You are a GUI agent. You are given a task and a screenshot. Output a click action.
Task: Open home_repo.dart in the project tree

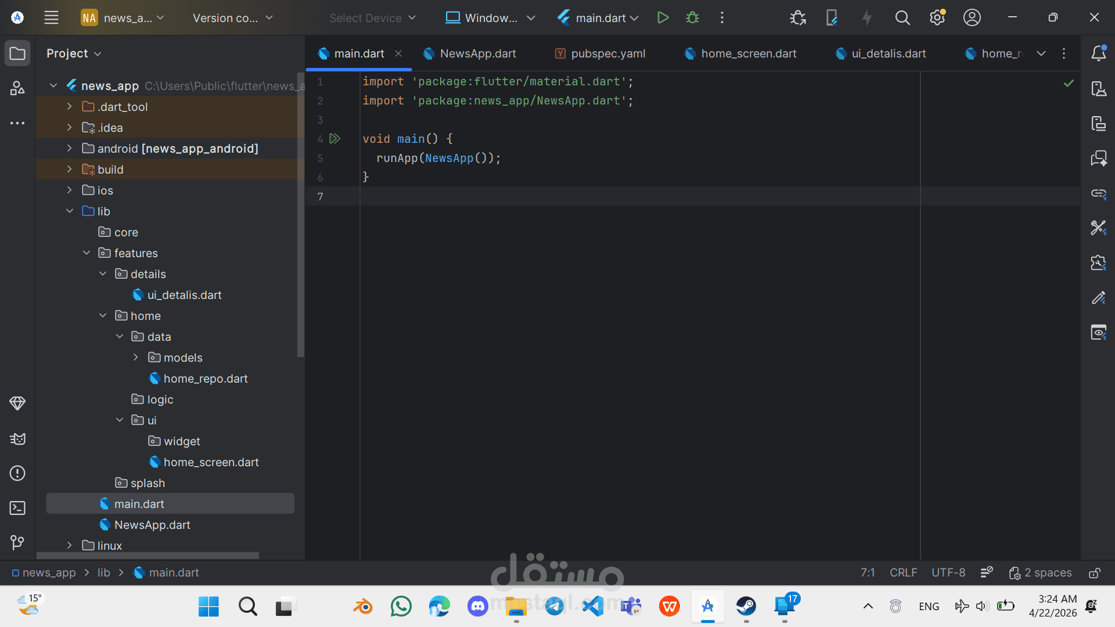point(205,379)
